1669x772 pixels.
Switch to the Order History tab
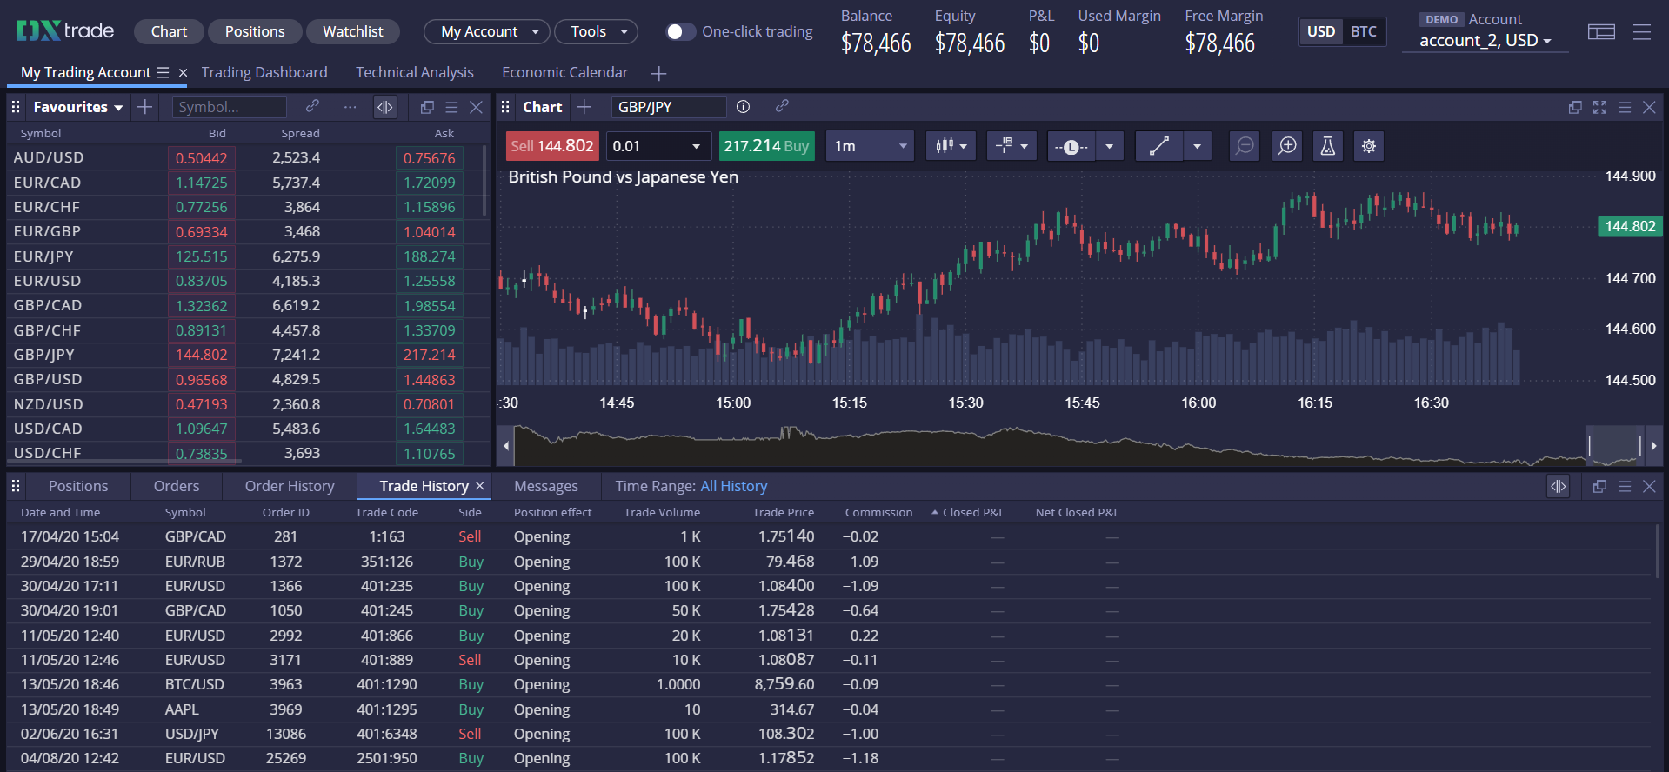(290, 486)
